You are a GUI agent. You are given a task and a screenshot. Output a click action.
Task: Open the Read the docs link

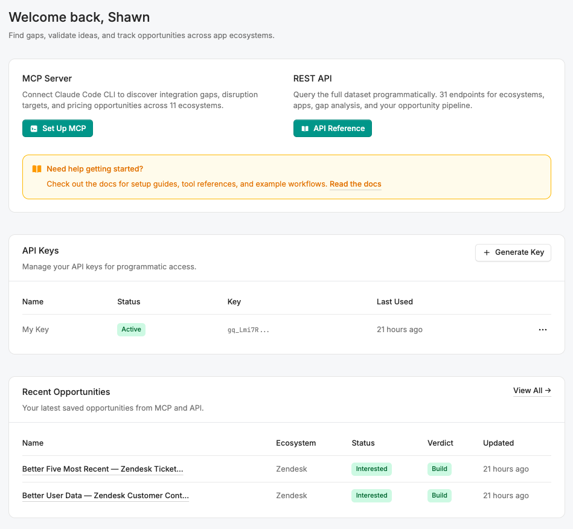tap(355, 184)
